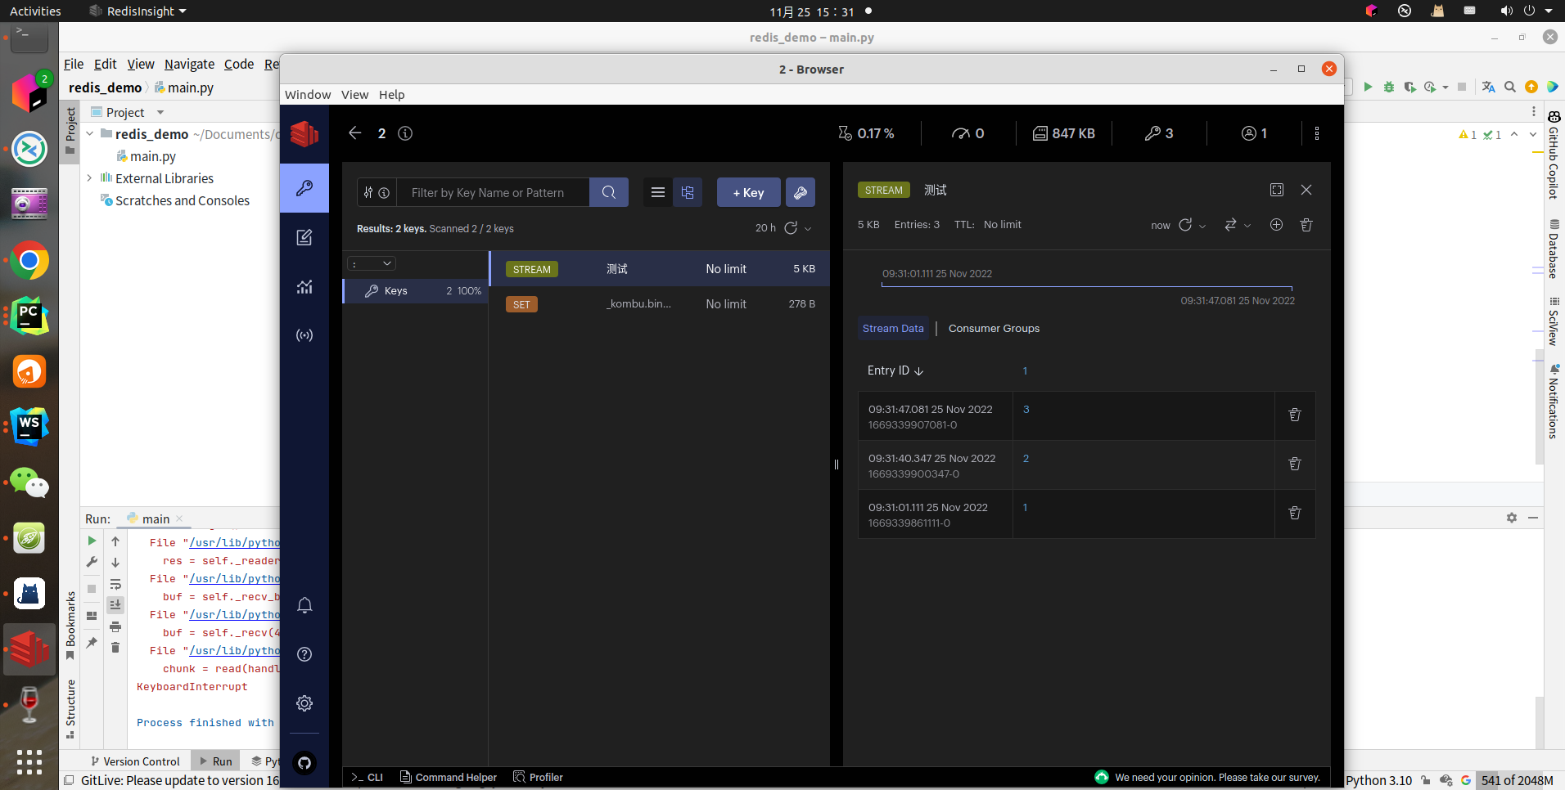Click the + Key button
The width and height of the screenshot is (1565, 790).
pyautogui.click(x=748, y=193)
